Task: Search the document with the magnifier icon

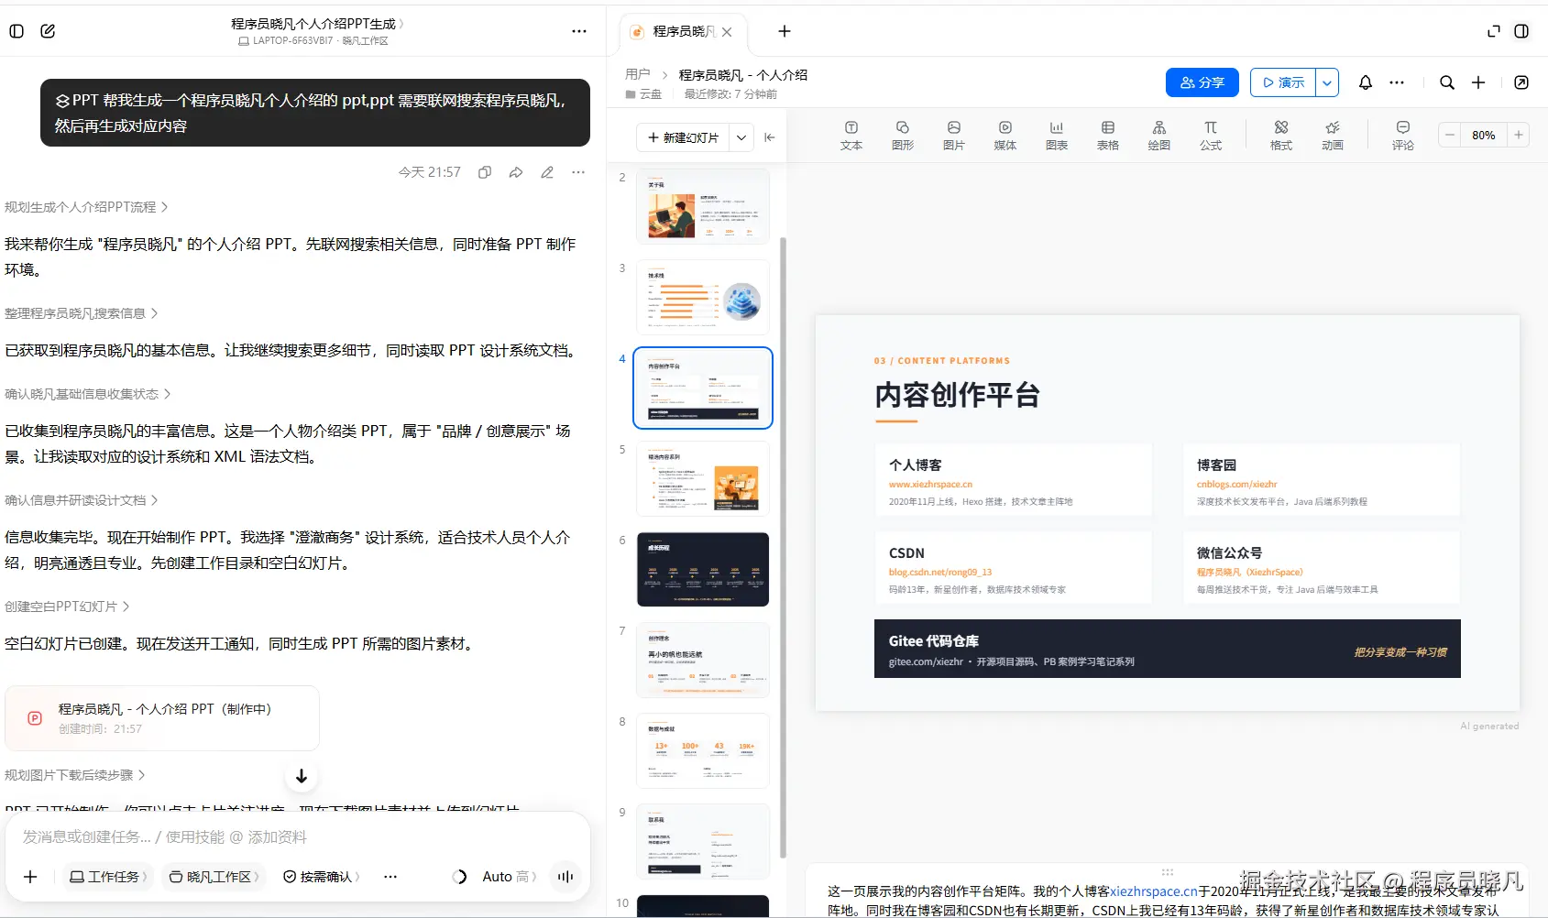Action: [x=1447, y=82]
